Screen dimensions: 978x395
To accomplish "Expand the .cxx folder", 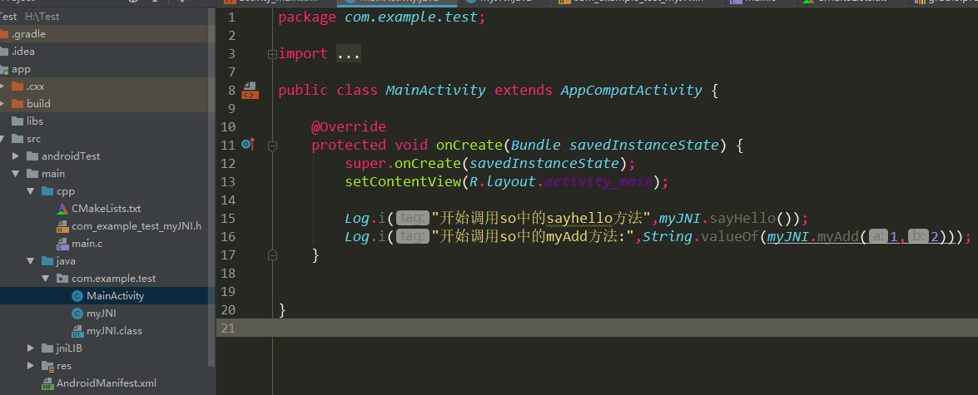I will [2, 86].
